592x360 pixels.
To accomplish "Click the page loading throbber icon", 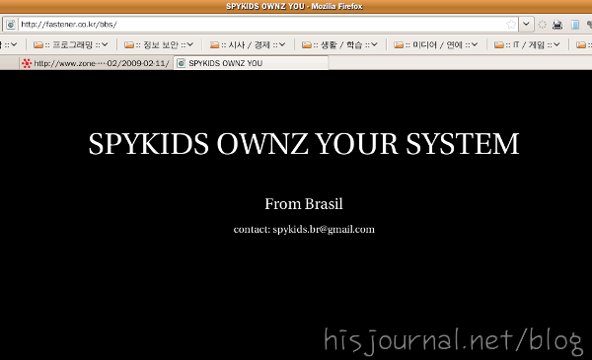I will tap(542, 25).
